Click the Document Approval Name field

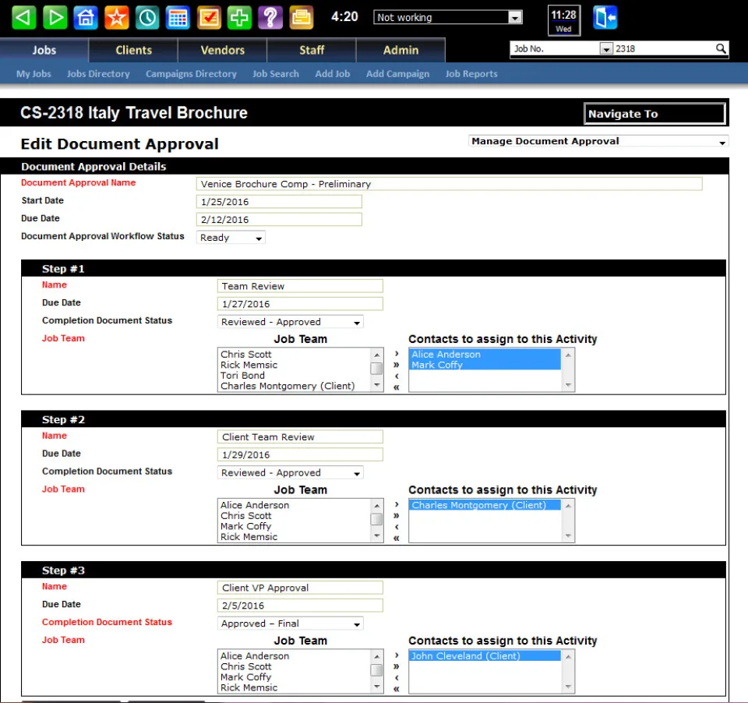[449, 184]
